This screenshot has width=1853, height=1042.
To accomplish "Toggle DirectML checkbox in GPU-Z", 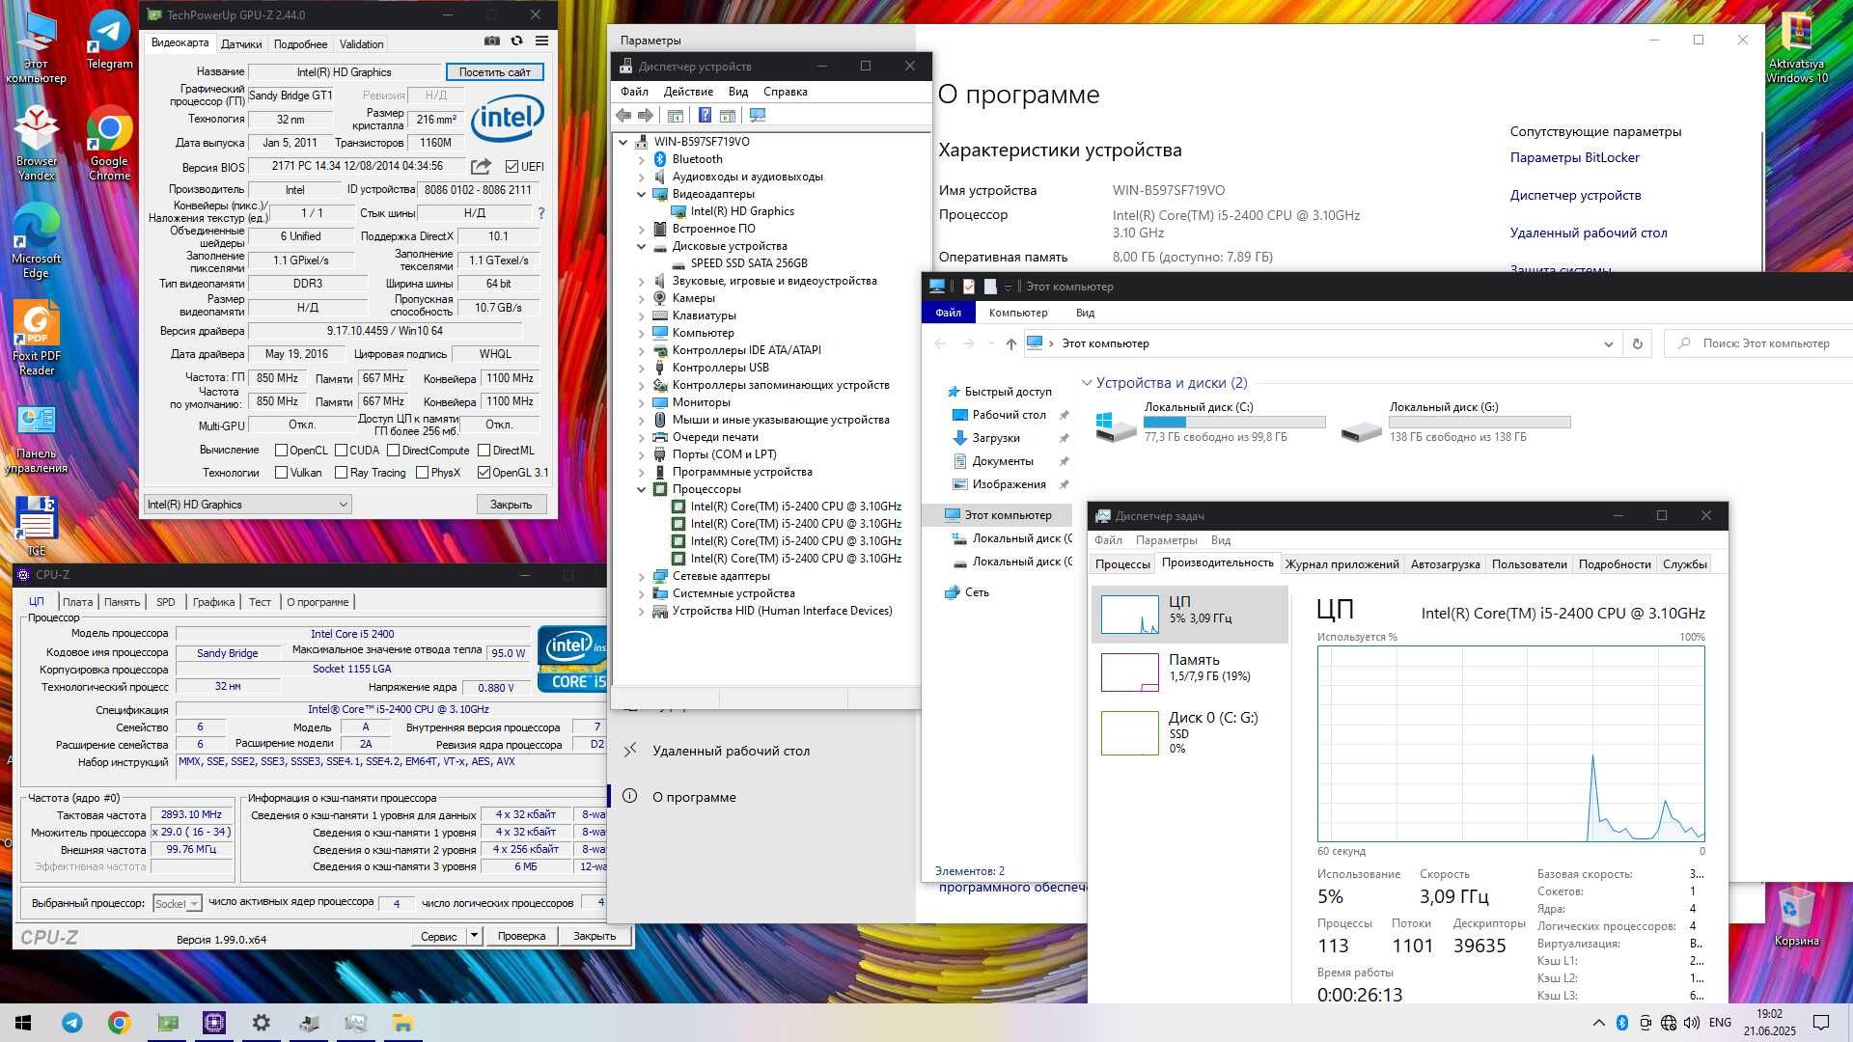I will tap(484, 451).
